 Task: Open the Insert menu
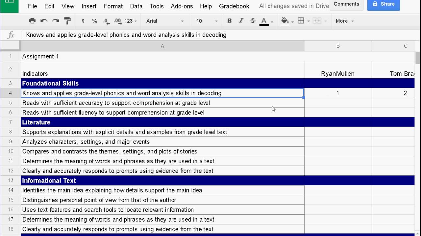pyautogui.click(x=89, y=6)
